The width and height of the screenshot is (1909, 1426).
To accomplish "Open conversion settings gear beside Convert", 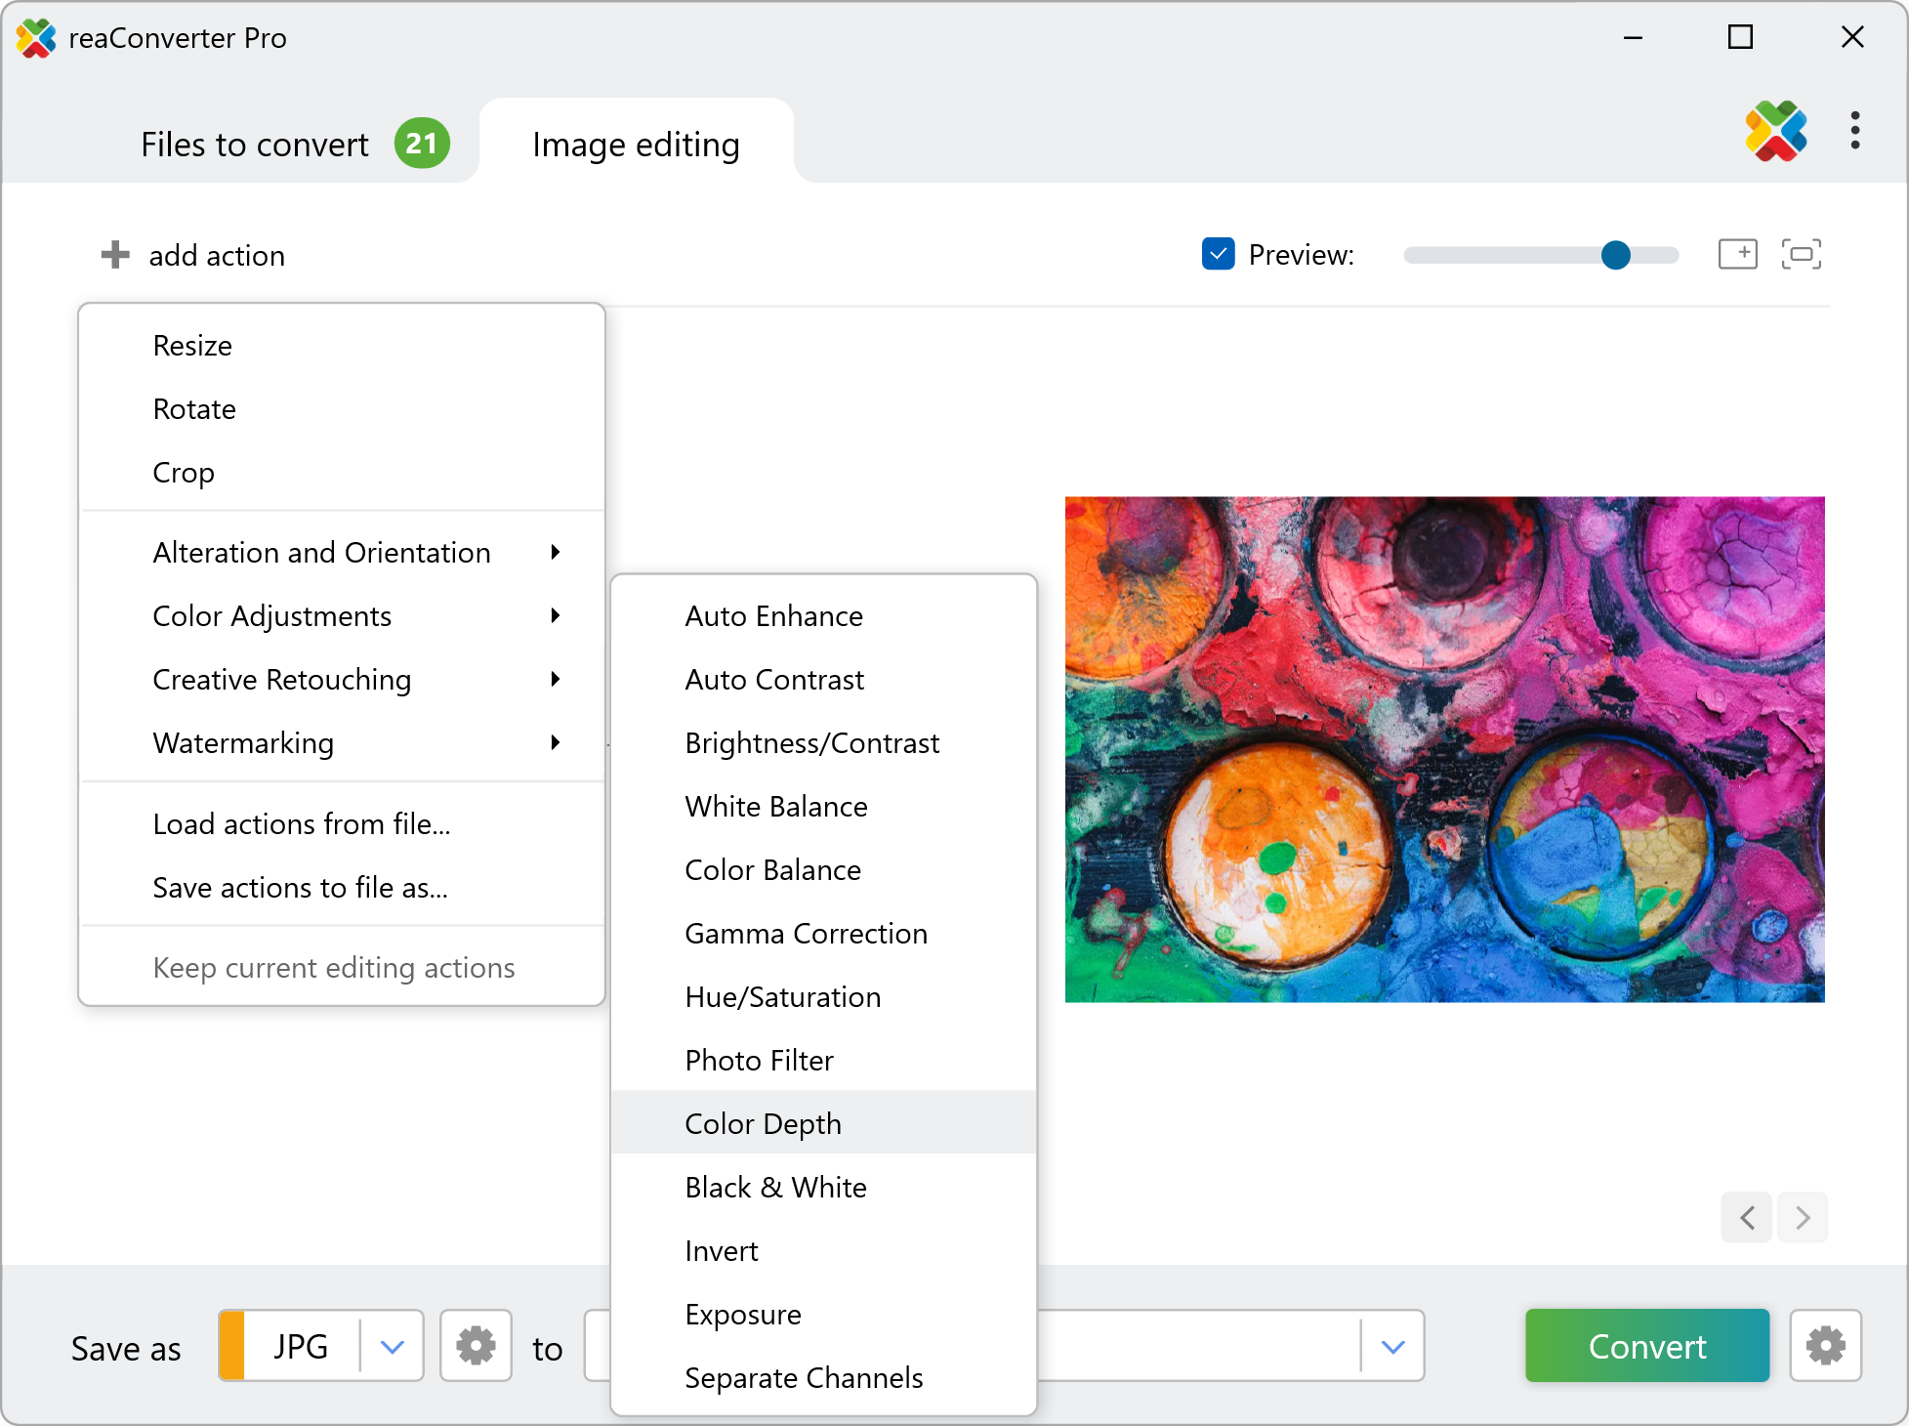I will [x=1825, y=1346].
